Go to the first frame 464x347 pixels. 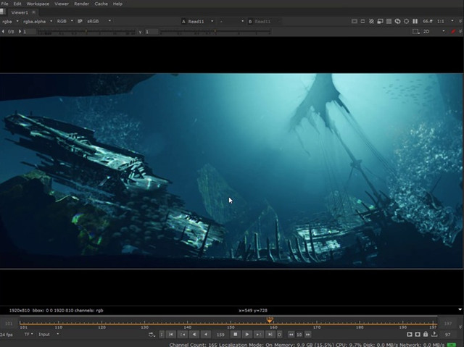point(171,335)
